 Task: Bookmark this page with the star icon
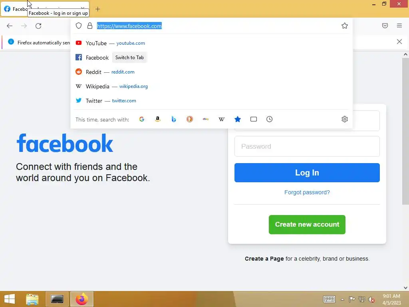click(345, 26)
